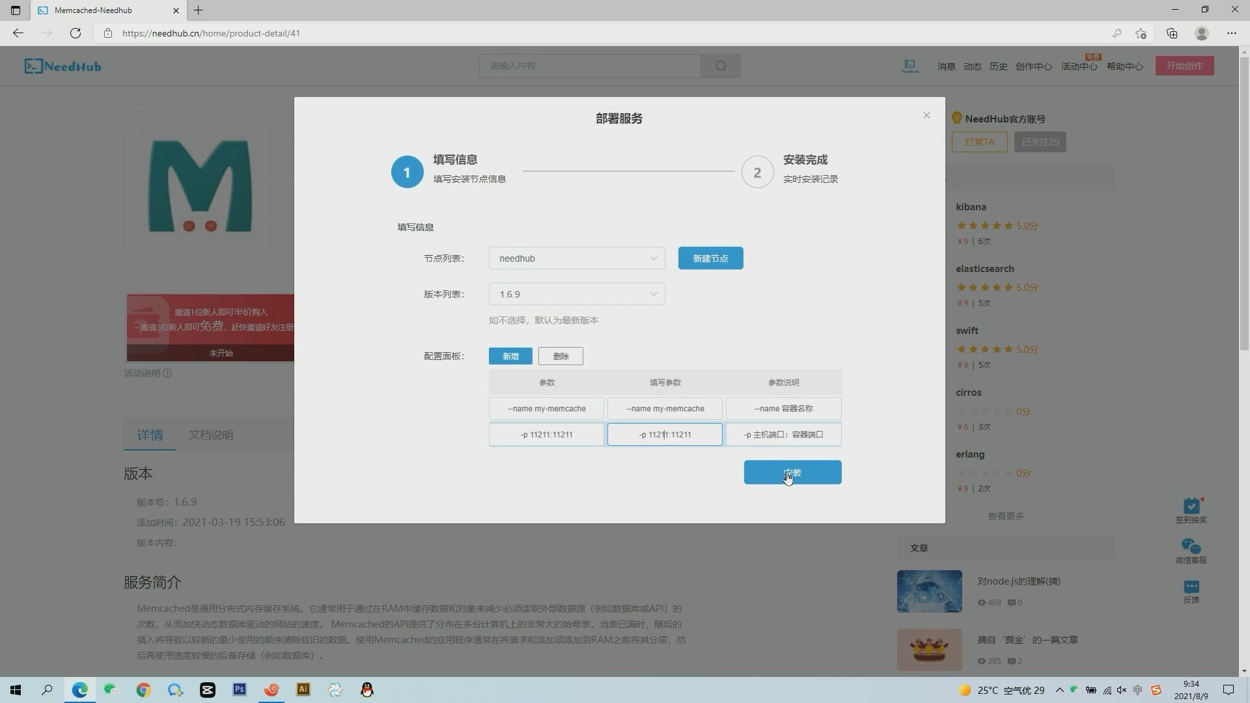The height and width of the screenshot is (703, 1250).
Task: Close the 部署服务 dialog
Action: (926, 115)
